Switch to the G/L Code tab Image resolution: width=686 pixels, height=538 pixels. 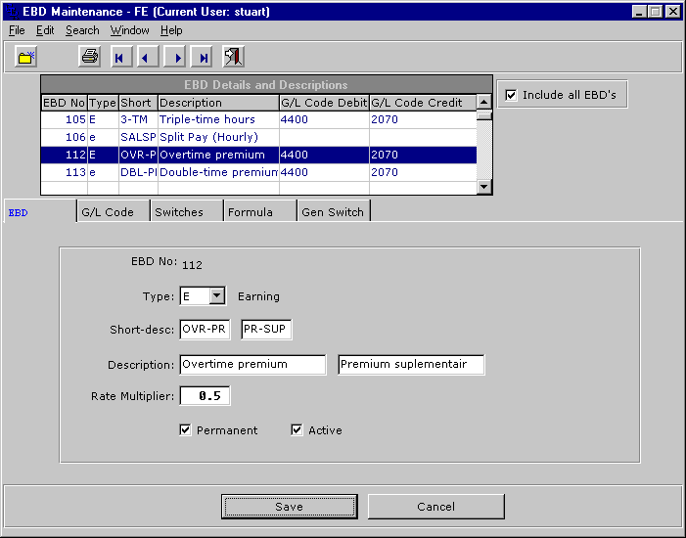coord(108,211)
